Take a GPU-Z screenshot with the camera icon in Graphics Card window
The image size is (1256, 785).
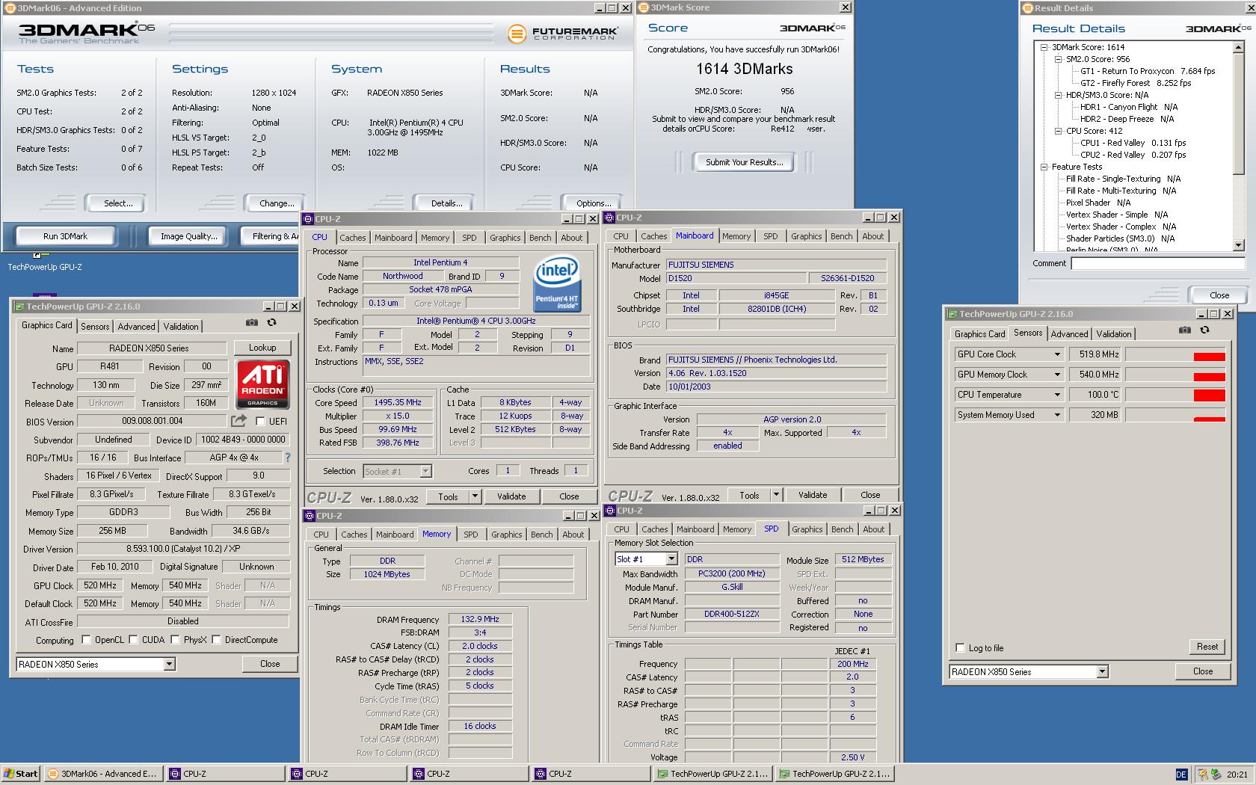pyautogui.click(x=252, y=322)
